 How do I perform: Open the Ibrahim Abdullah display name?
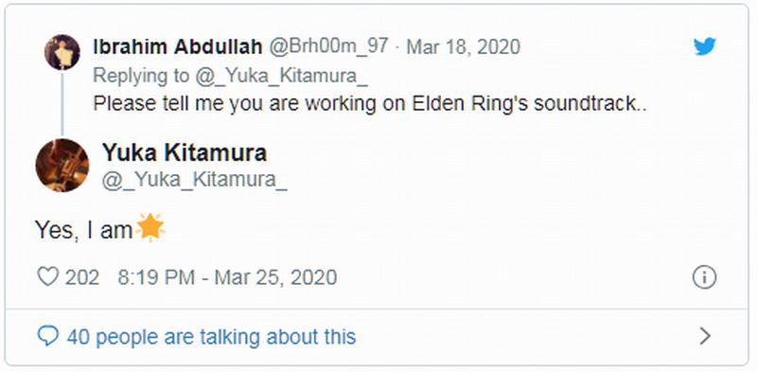click(178, 47)
